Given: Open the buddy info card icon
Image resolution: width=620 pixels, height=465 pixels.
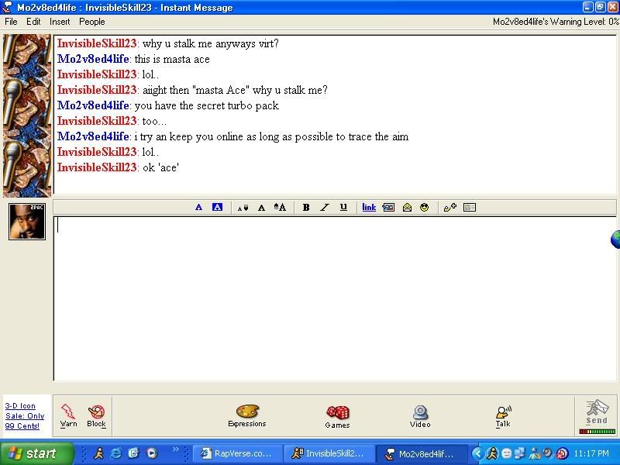Looking at the screenshot, I should (470, 207).
